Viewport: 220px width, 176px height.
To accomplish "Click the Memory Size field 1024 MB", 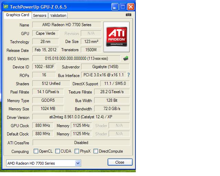I will (48, 109).
